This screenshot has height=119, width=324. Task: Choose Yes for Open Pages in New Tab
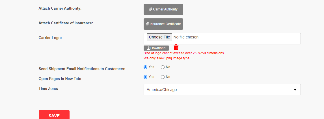tap(146, 77)
